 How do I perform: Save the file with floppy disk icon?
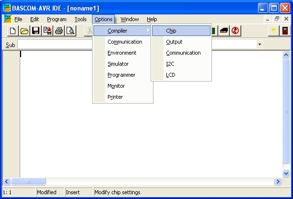point(35,31)
